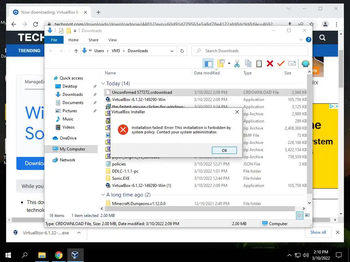Click Chrome Back button
Image resolution: width=350 pixels, height=262 pixels.
click(x=14, y=24)
